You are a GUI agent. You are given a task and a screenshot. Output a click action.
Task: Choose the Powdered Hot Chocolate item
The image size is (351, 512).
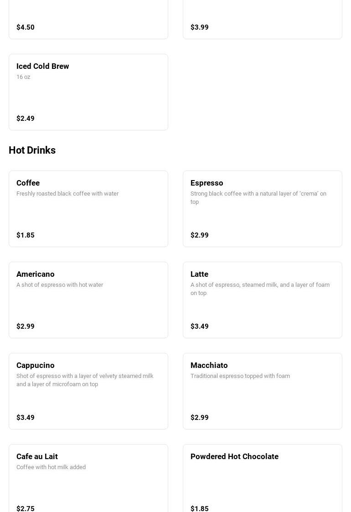[x=234, y=456]
